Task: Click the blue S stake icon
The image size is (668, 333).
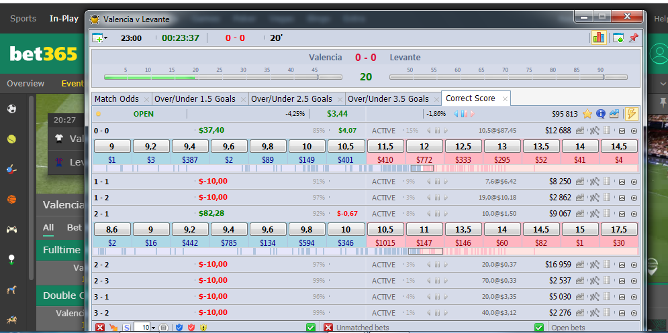Action: coord(126,328)
